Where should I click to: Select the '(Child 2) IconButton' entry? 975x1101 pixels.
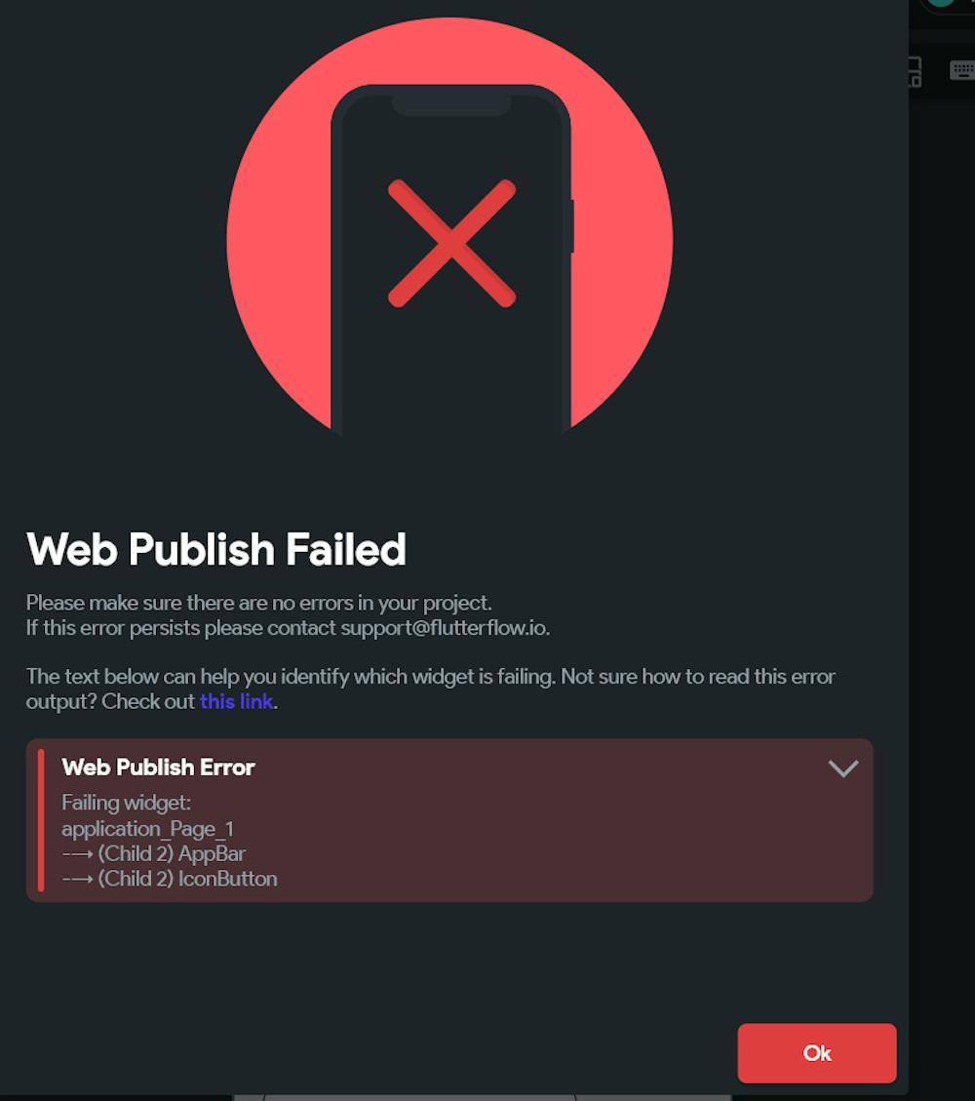tap(187, 879)
